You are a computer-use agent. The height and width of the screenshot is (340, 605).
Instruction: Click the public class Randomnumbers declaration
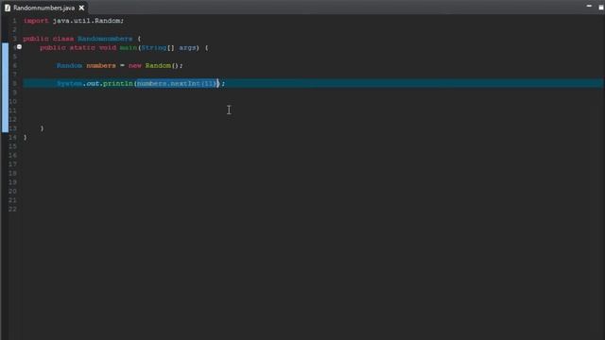click(82, 39)
